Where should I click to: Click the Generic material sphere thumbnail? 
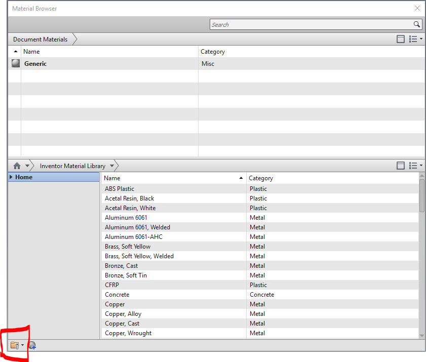tap(14, 63)
